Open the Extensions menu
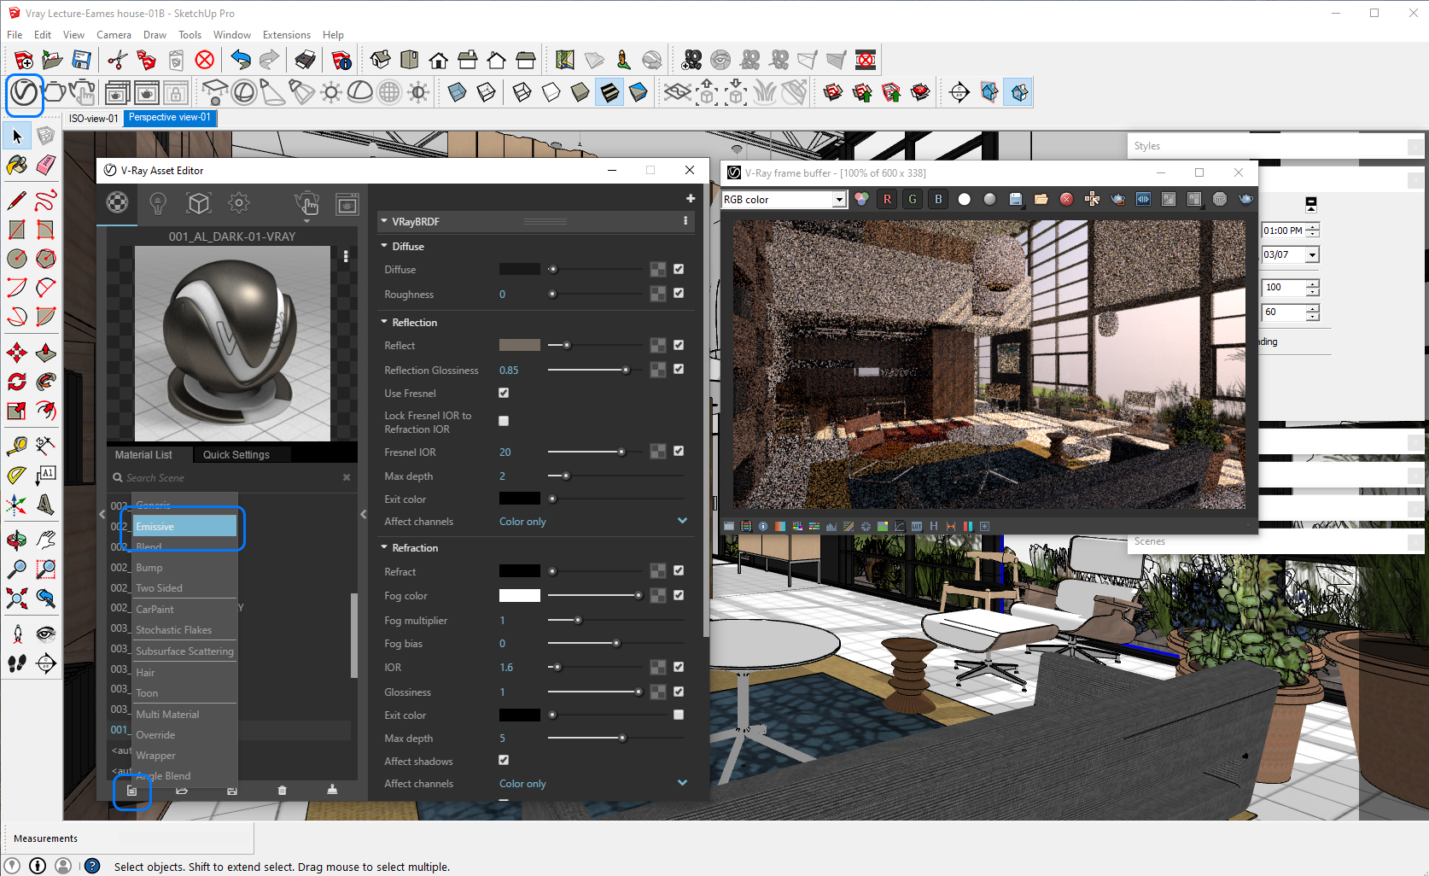1429x876 pixels. point(286,34)
